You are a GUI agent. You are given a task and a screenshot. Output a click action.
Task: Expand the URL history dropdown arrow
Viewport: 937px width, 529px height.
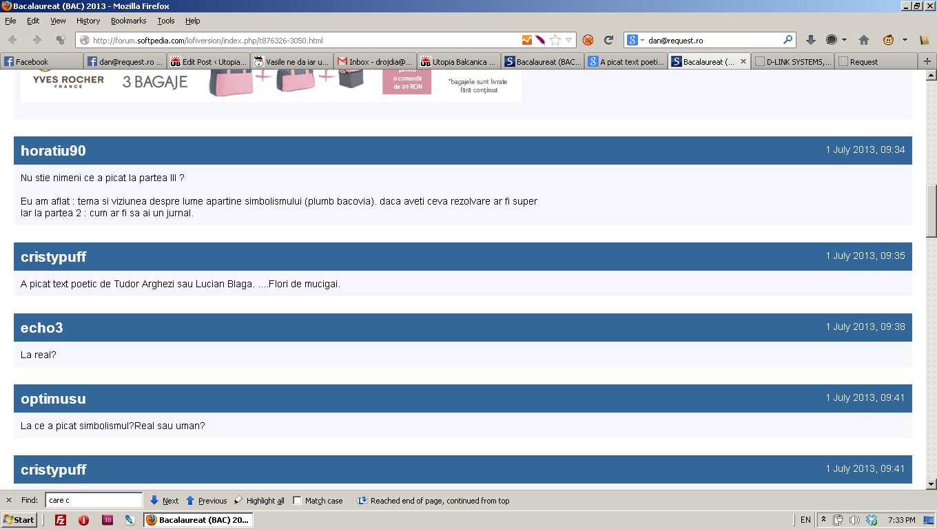[568, 40]
